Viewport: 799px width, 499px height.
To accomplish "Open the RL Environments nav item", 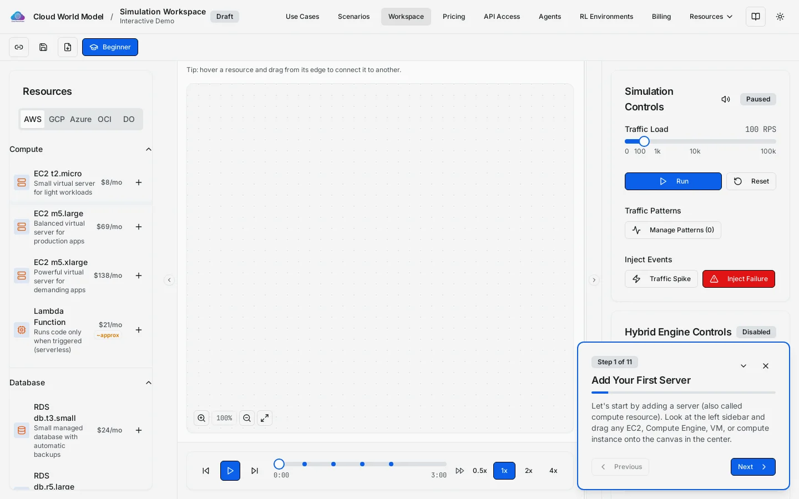I will (x=606, y=17).
